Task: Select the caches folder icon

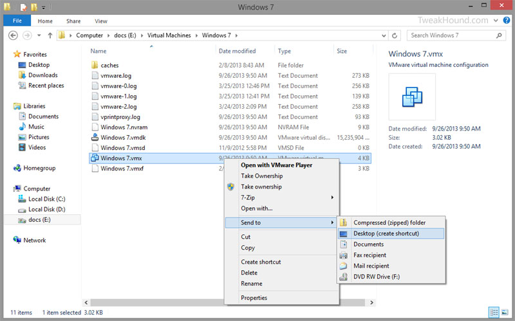Action: (95, 65)
